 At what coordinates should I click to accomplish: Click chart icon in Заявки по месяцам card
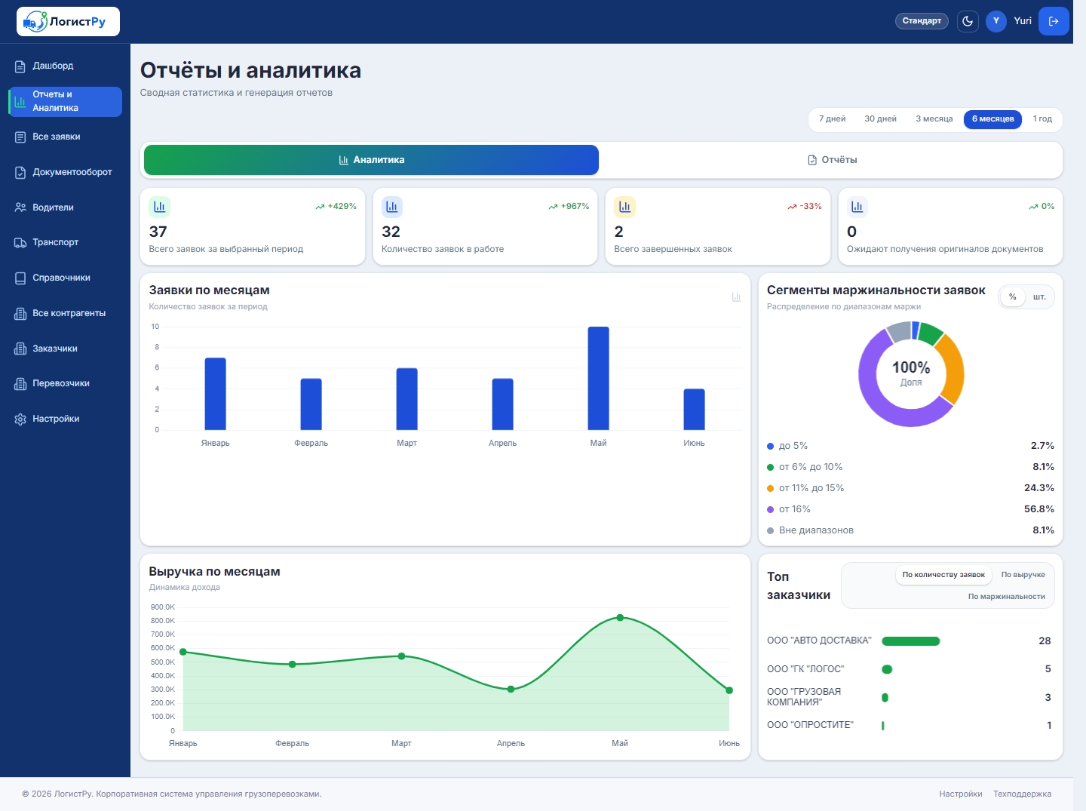coord(737,297)
